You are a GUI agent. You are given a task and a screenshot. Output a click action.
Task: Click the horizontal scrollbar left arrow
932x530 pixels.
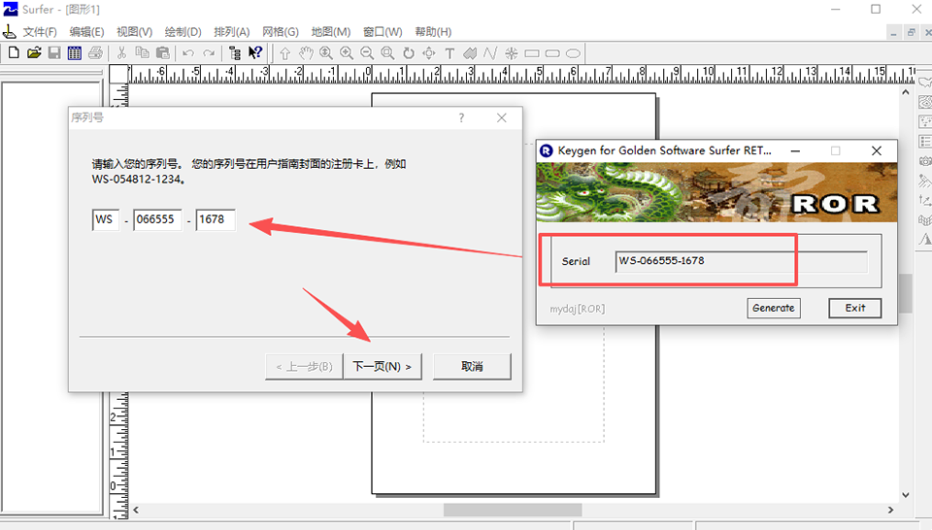[136, 510]
